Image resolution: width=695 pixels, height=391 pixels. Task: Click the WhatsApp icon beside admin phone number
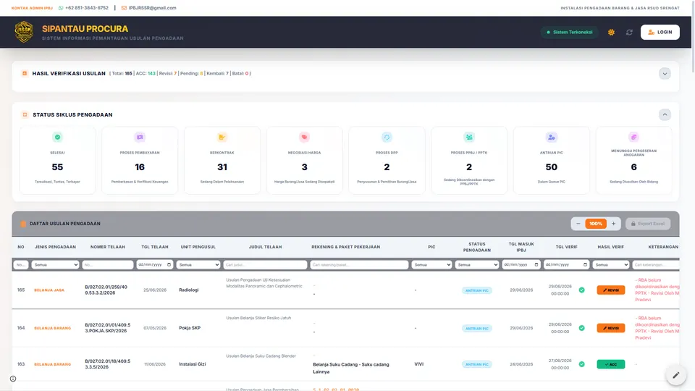pos(61,8)
